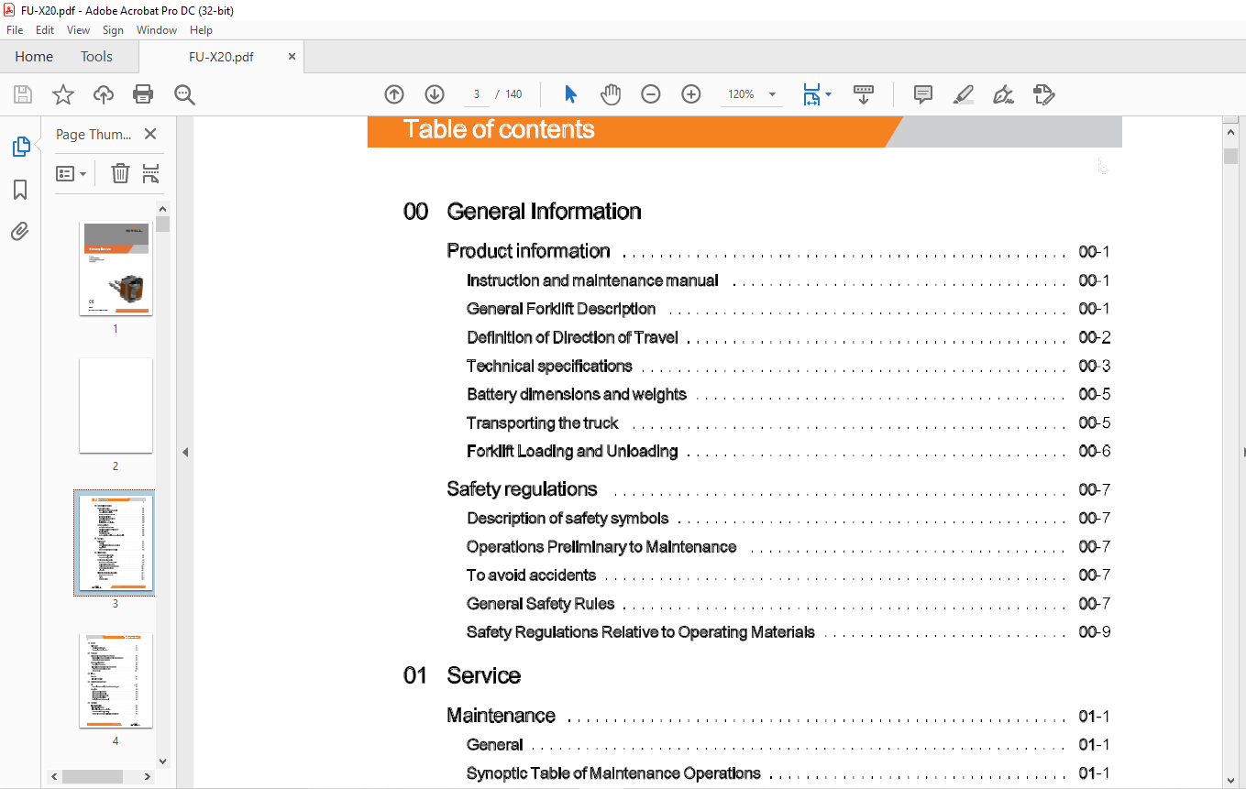Select page 1 thumbnail
Image resolution: width=1246 pixels, height=789 pixels.
click(116, 268)
